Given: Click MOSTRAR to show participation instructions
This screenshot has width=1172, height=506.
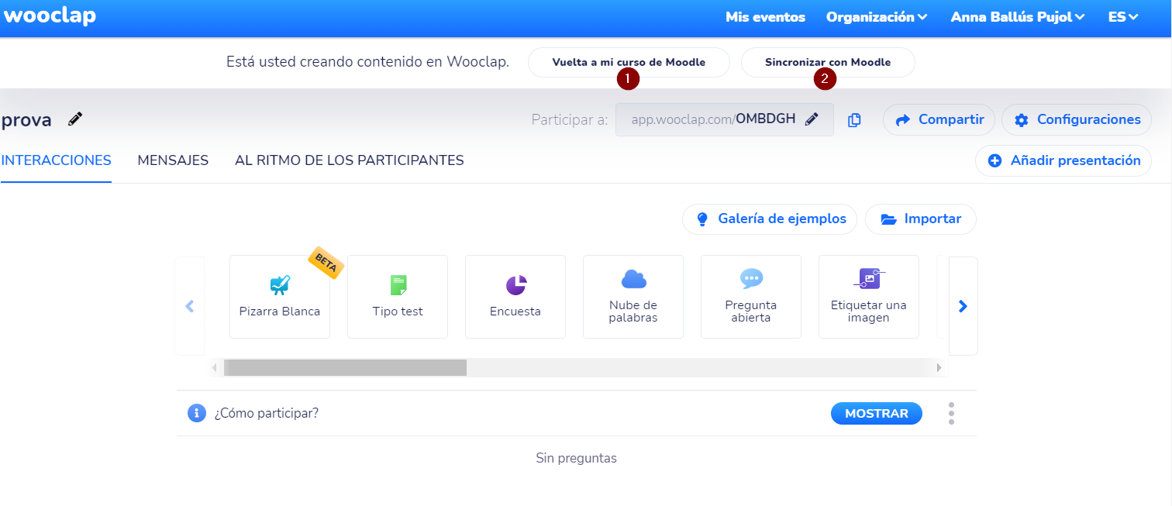Looking at the screenshot, I should coord(877,414).
